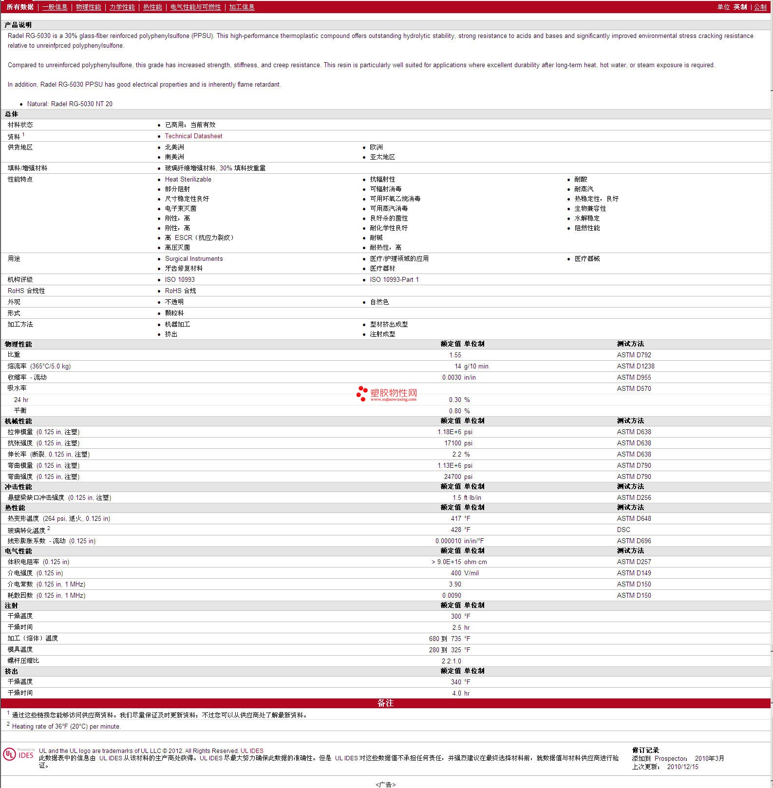The height and width of the screenshot is (788, 773).
Task: Click the 介电常数 value 3.90
Action: click(455, 584)
